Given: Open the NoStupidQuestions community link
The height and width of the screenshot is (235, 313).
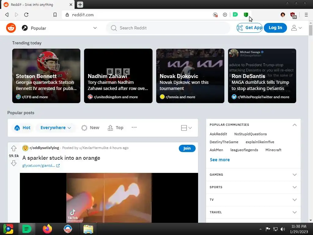Looking at the screenshot, I should click(x=250, y=134).
